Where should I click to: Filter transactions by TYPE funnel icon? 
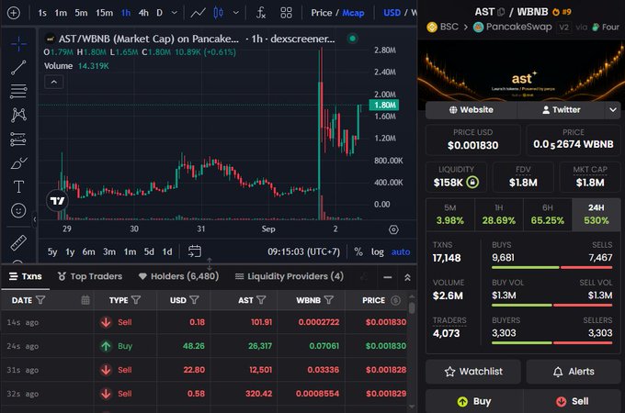click(x=136, y=300)
